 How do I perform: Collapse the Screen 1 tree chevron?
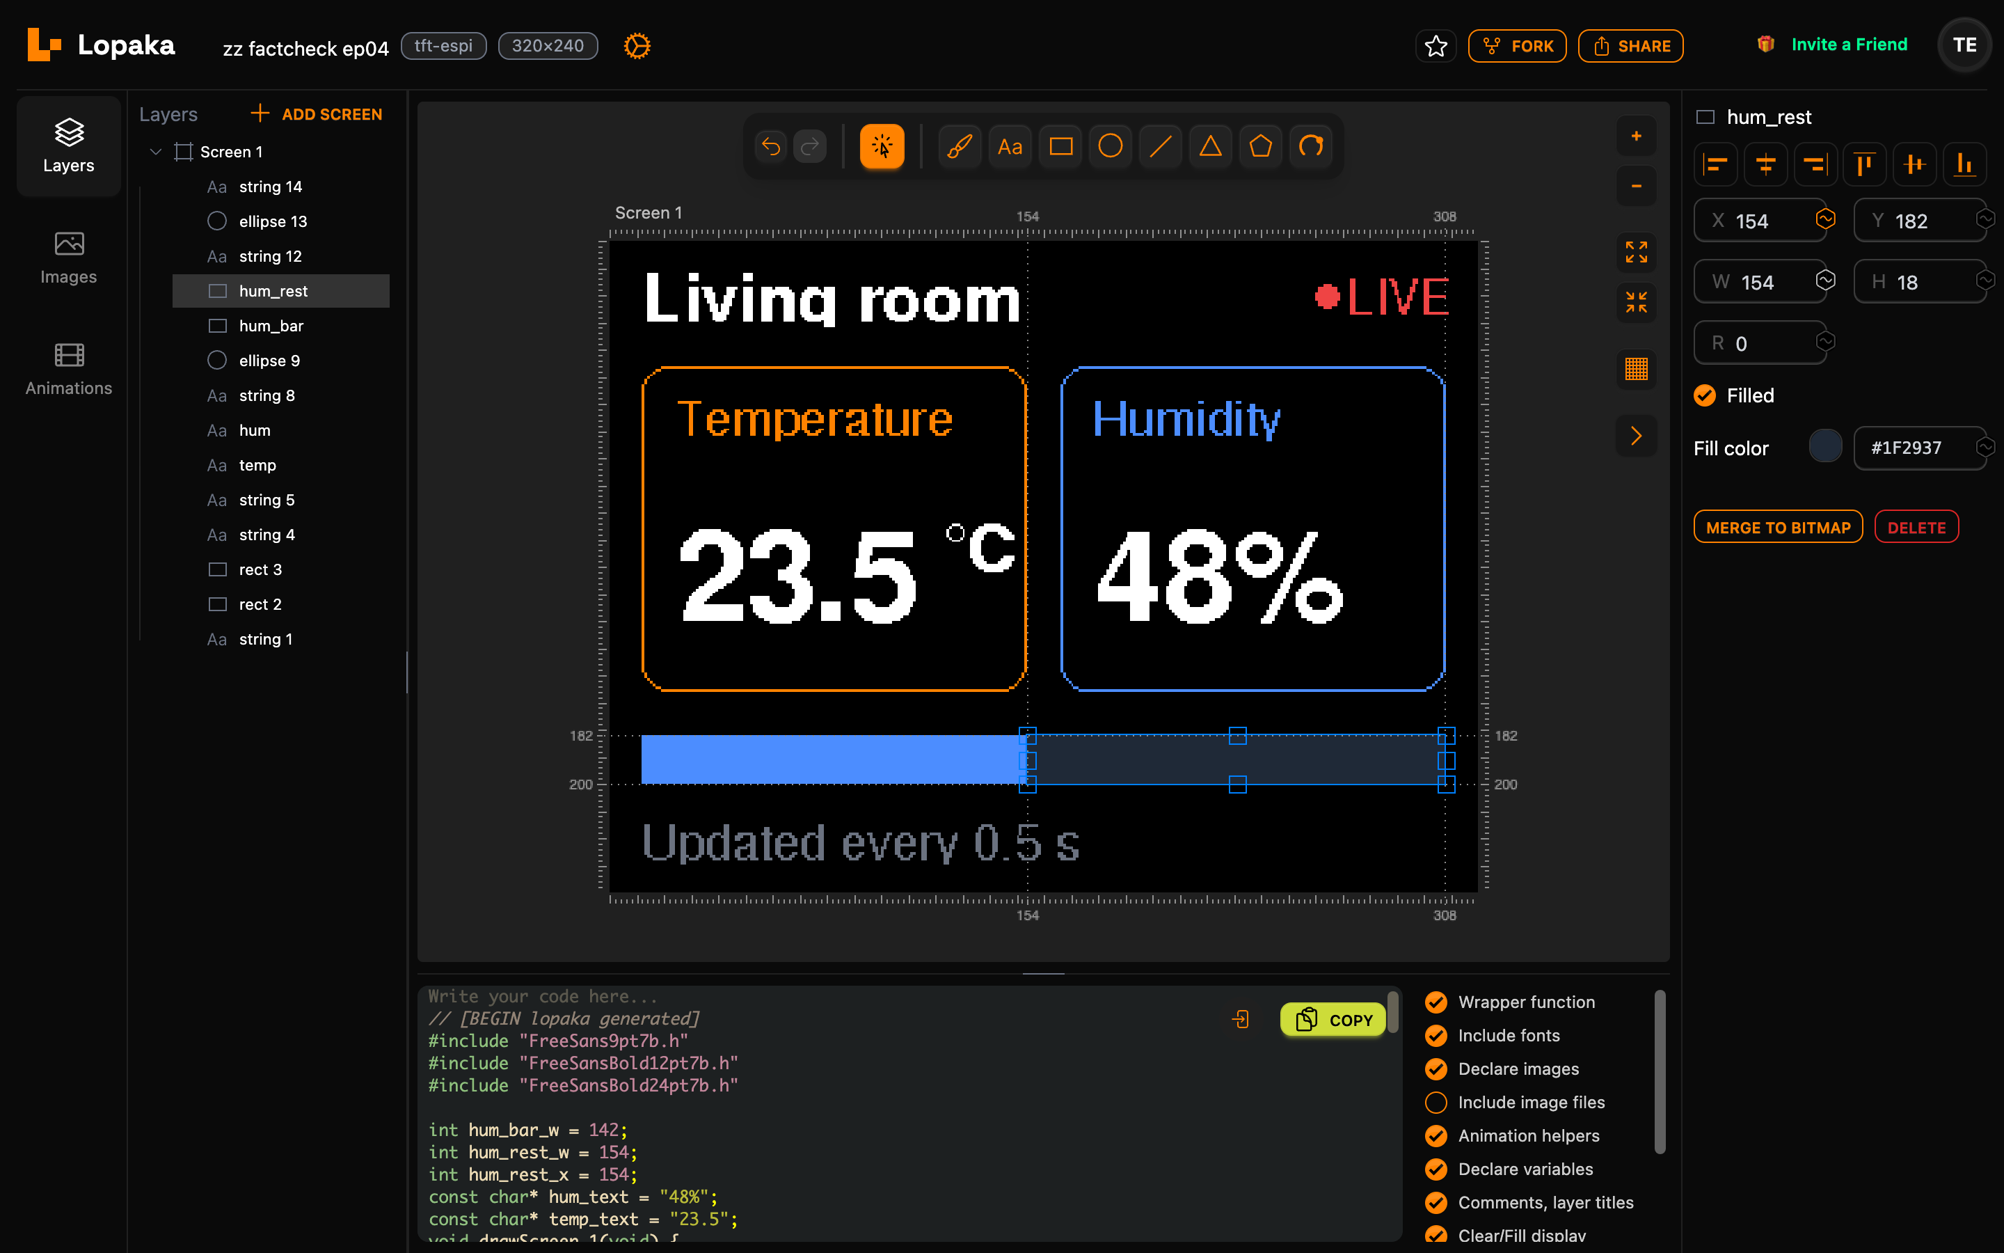[155, 152]
